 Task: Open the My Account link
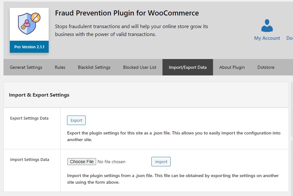tap(267, 38)
